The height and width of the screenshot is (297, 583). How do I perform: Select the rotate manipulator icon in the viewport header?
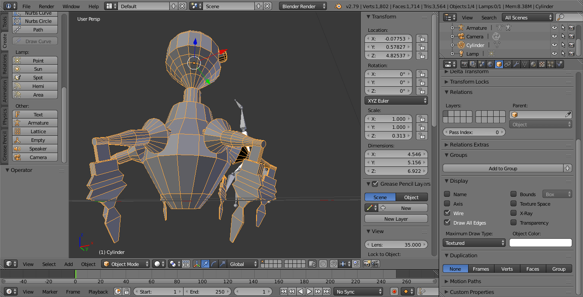pos(214,264)
